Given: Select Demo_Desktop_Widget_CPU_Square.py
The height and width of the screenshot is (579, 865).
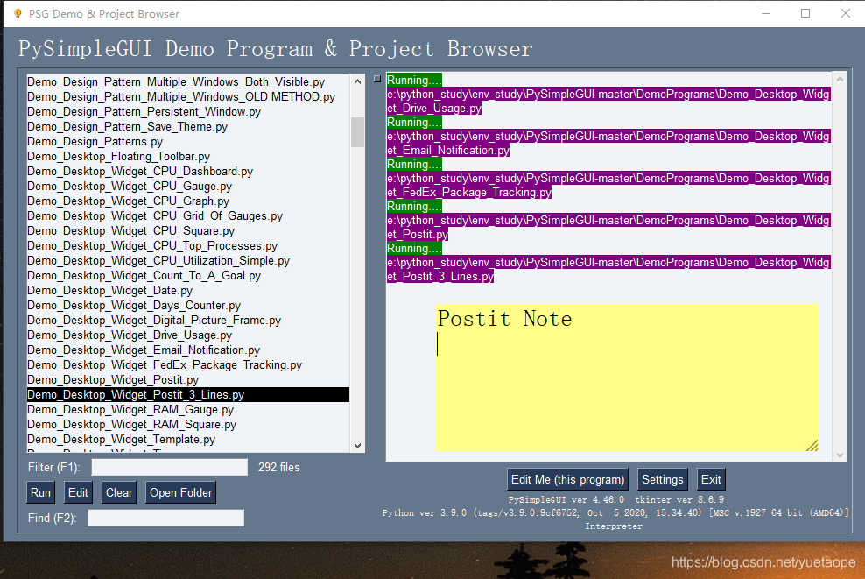Looking at the screenshot, I should pyautogui.click(x=188, y=230).
